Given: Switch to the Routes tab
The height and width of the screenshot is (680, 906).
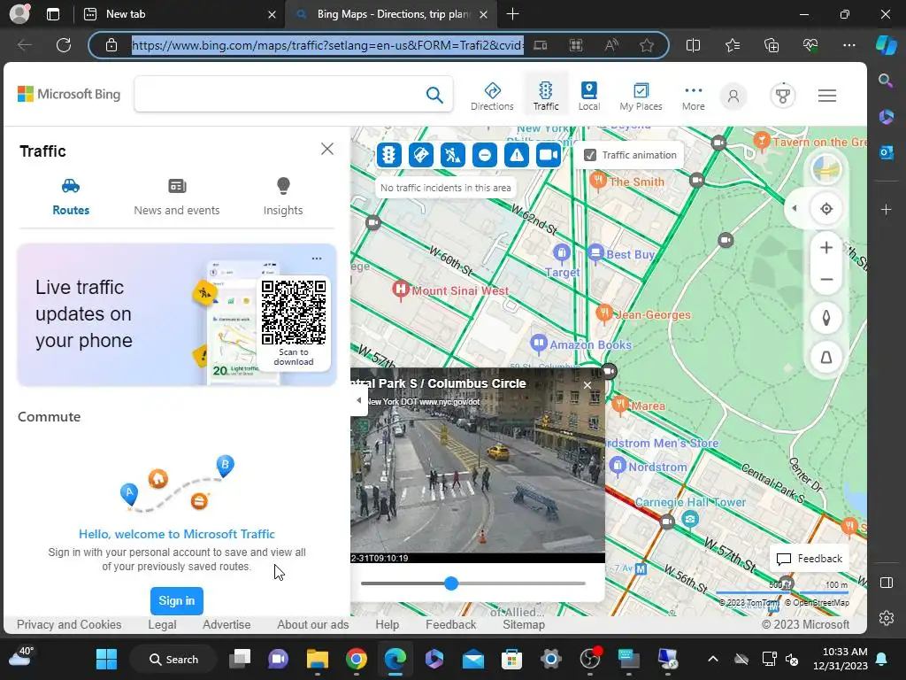Looking at the screenshot, I should tap(71, 197).
